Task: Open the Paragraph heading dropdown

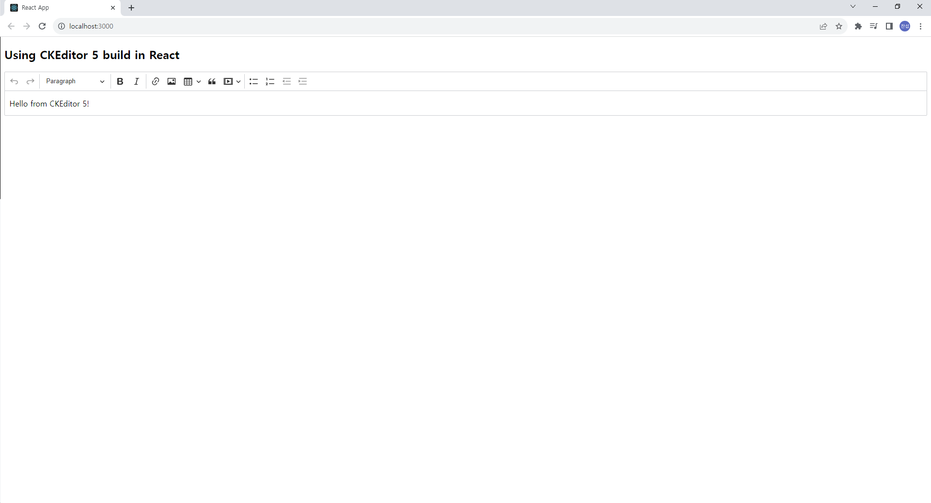Action: click(74, 81)
